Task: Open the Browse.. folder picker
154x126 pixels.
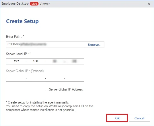Action: (94, 45)
